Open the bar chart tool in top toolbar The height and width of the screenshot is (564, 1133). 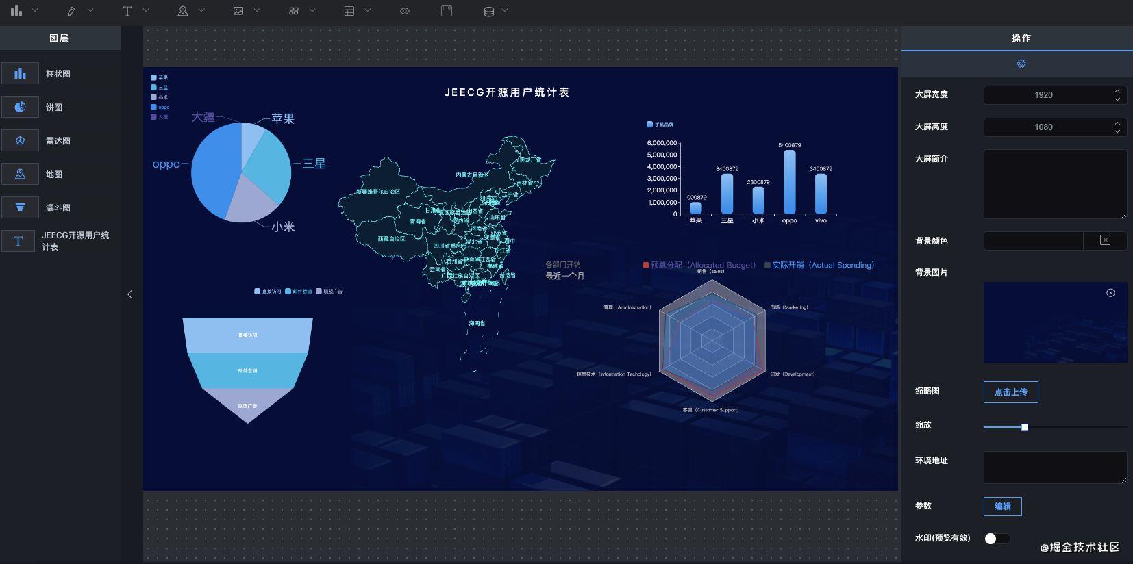(x=16, y=11)
